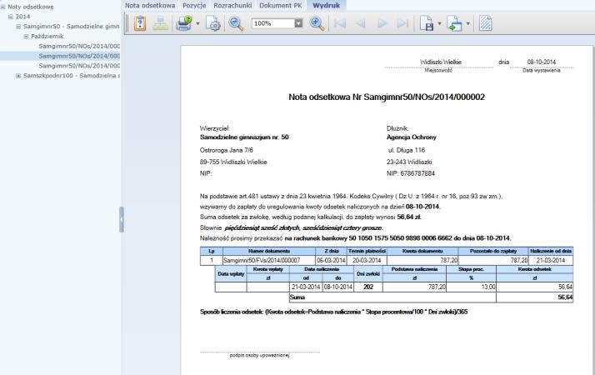The image size is (595, 375).
Task: Print the report with the printer icon
Action: point(184,23)
